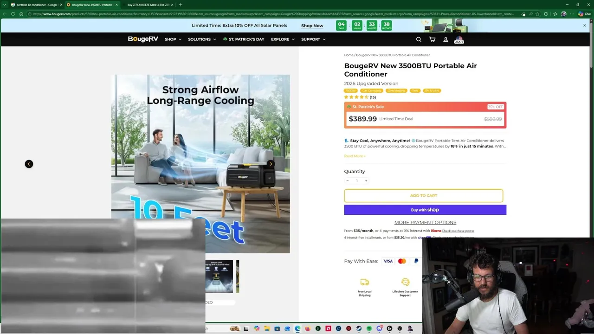Open Discord in the taskbar
The image size is (594, 334).
(379, 328)
